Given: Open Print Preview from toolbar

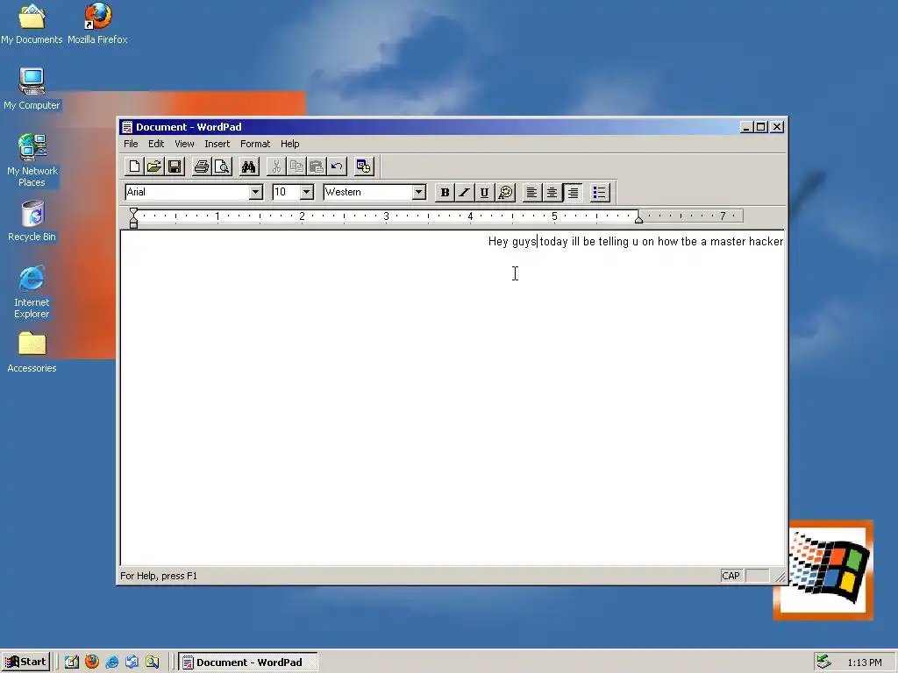Looking at the screenshot, I should 222,166.
